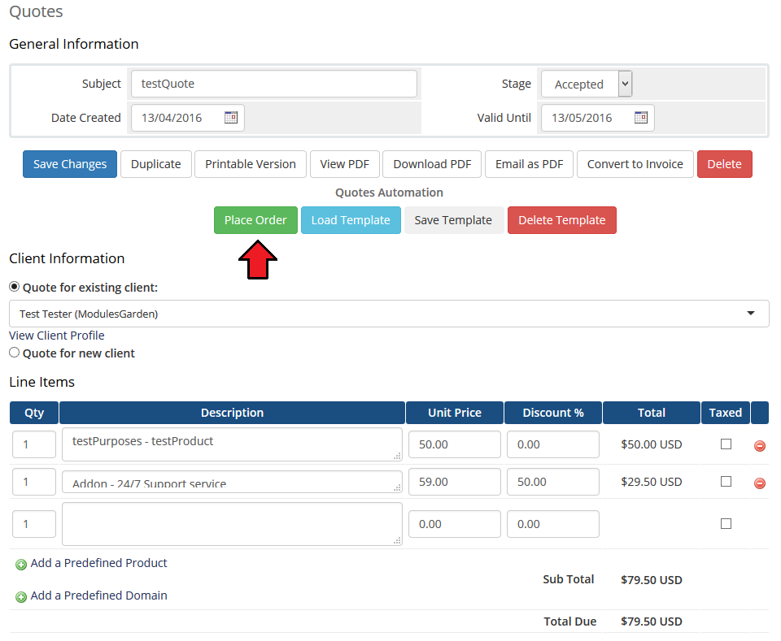Open the Valid Until calendar picker icon
Screen dimensions: 781x641
pos(640,117)
